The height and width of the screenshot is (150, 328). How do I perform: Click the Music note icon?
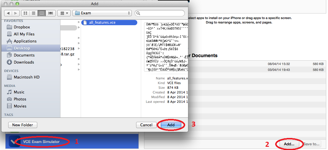9,92
